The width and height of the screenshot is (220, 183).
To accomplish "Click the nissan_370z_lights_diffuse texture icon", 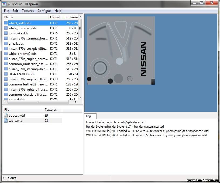I will coord(6,89).
